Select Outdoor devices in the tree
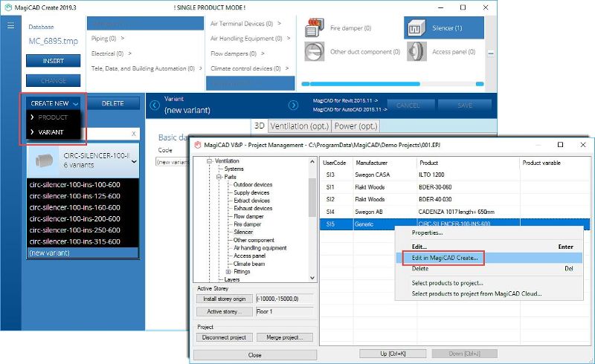This screenshot has width=595, height=364. pos(253,185)
